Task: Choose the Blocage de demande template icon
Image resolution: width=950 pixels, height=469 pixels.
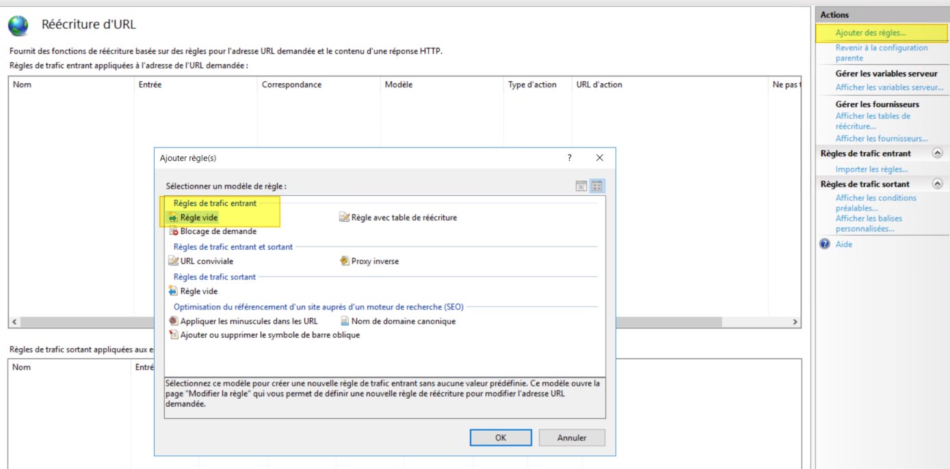Action: 173,231
